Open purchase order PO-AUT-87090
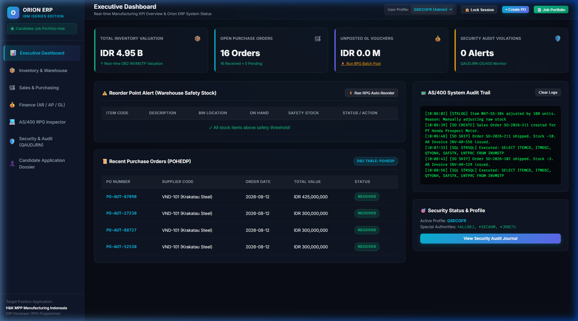Viewport: 578px width, 321px height. point(121,197)
